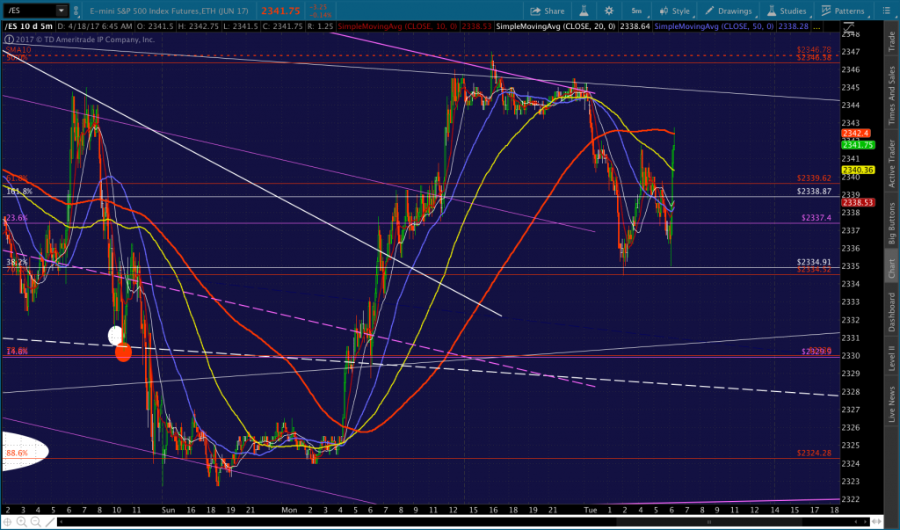Image resolution: width=900 pixels, height=530 pixels.
Task: Open the Big Buttons sidebar tab
Action: (892, 223)
